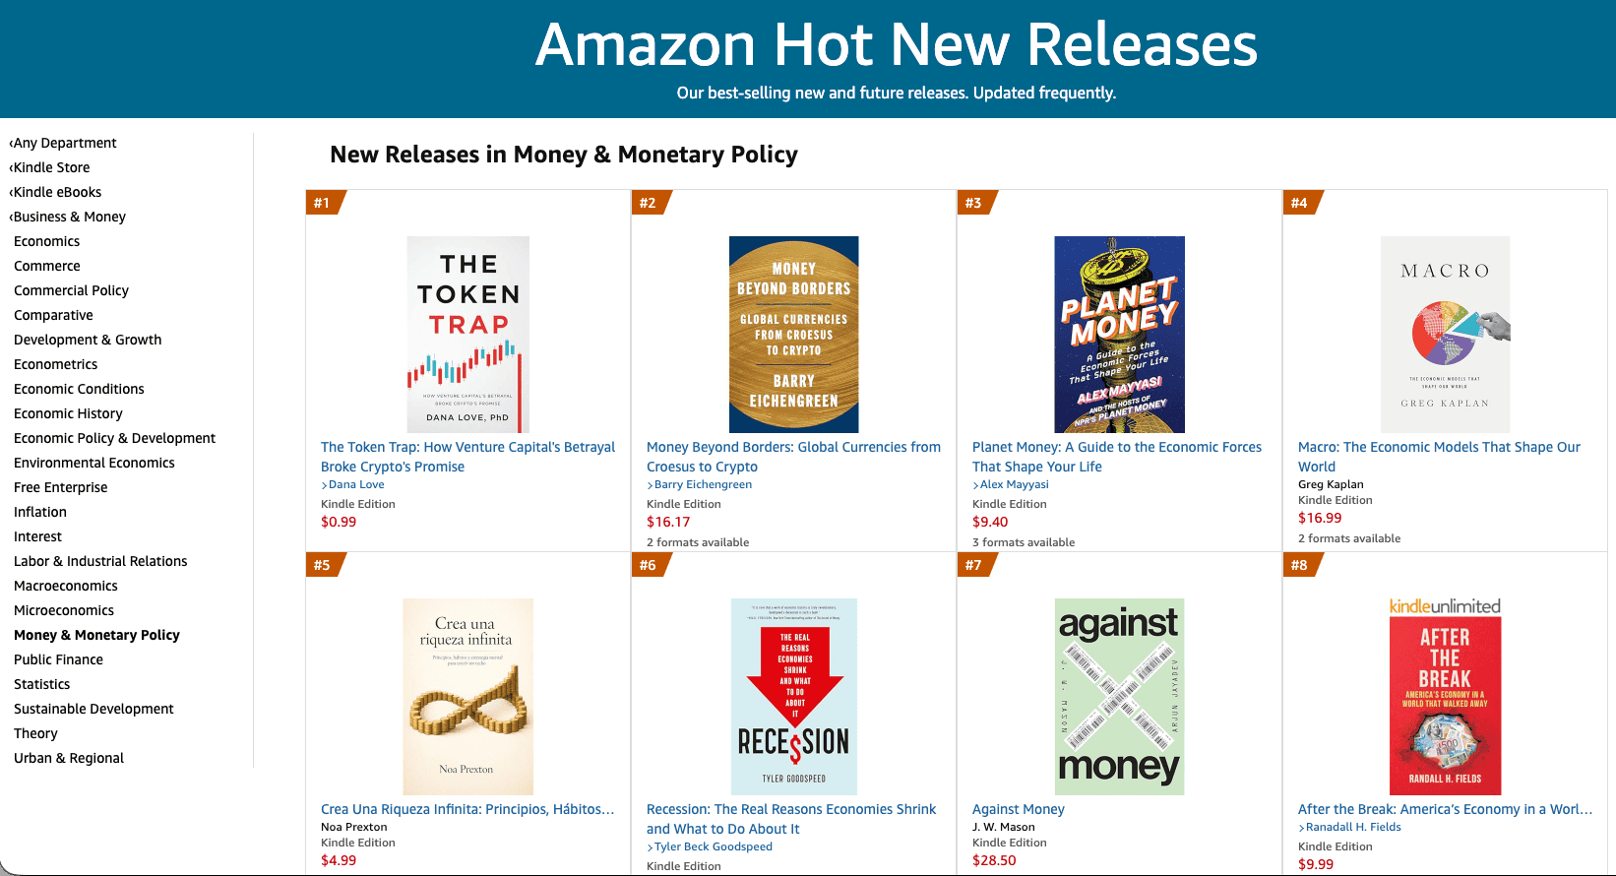View Barry Eichengreen's author page
Viewport: 1616px width, 876px height.
pyautogui.click(x=704, y=483)
